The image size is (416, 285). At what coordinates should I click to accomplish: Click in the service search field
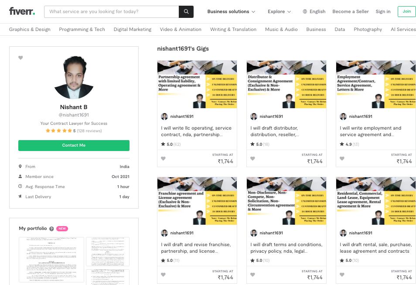click(x=111, y=12)
